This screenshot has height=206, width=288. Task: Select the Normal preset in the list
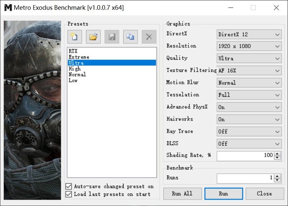[112, 74]
